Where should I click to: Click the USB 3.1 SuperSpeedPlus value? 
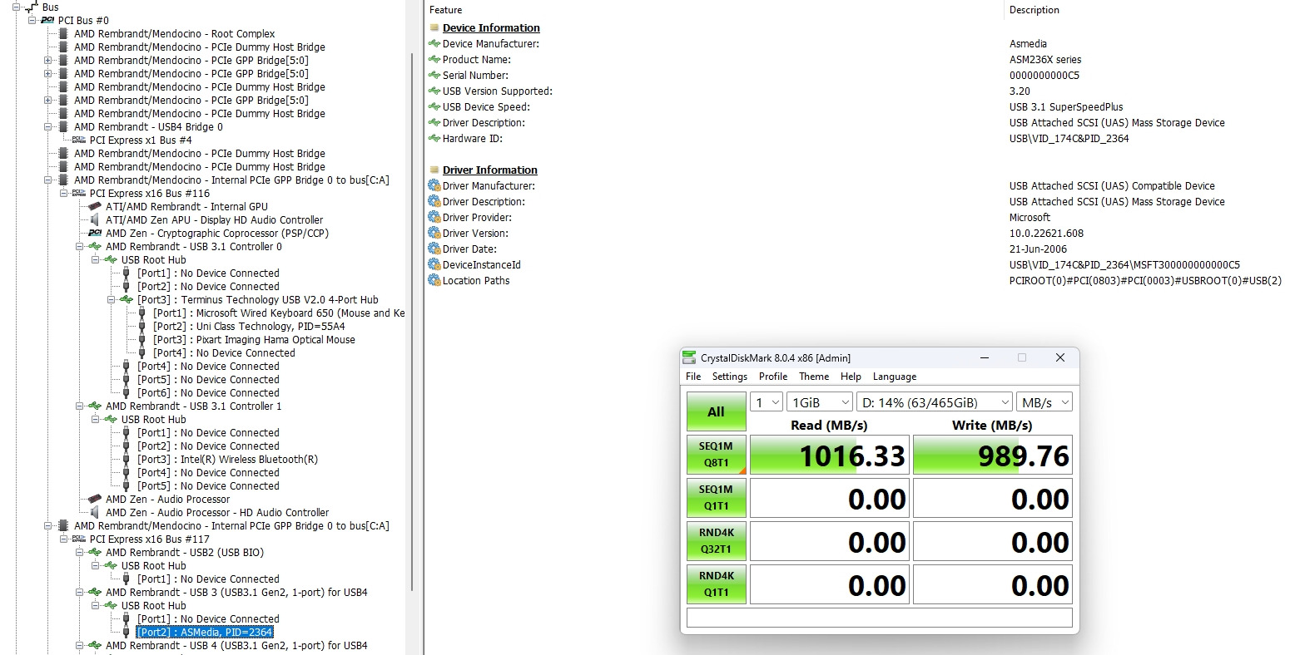tap(1066, 106)
